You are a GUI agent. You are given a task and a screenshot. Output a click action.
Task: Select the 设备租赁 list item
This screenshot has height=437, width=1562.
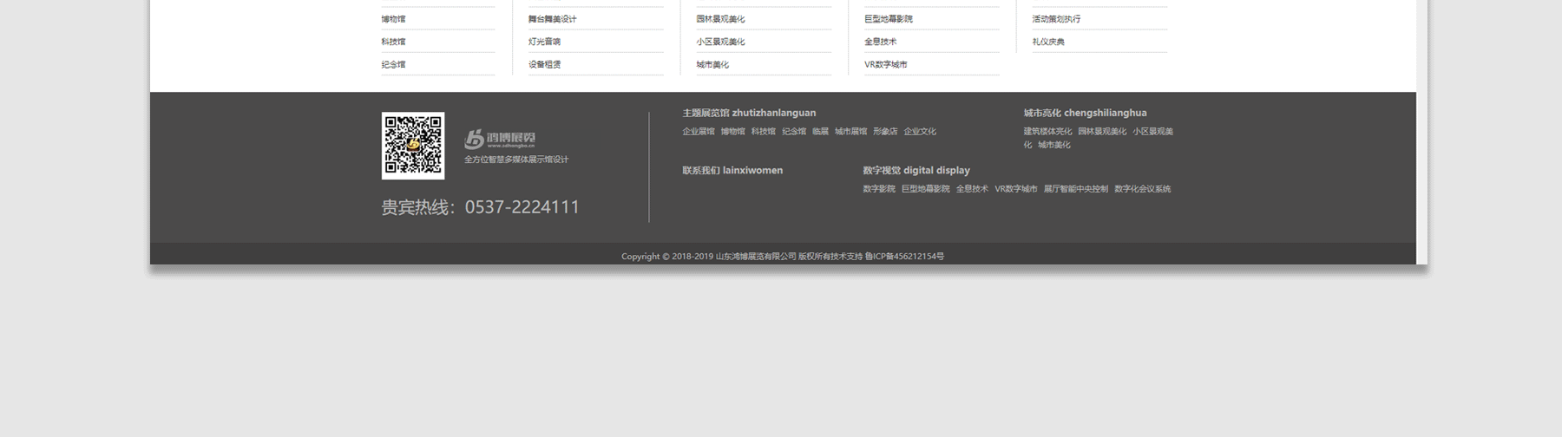tap(544, 64)
